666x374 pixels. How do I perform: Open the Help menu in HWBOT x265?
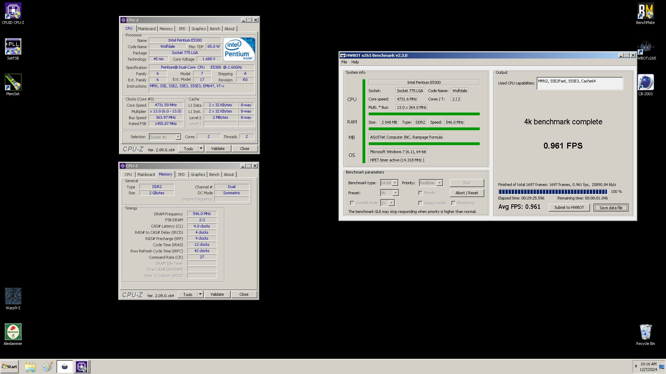[x=355, y=62]
